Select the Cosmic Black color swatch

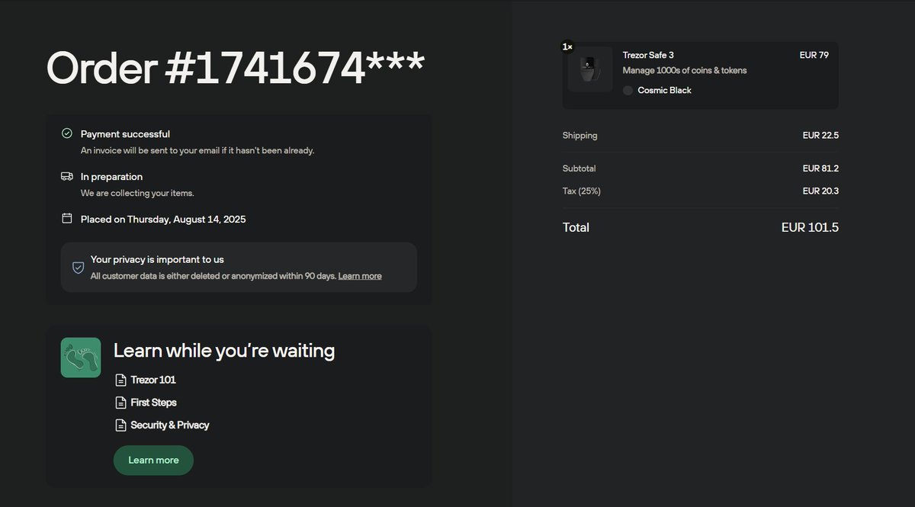coord(628,90)
